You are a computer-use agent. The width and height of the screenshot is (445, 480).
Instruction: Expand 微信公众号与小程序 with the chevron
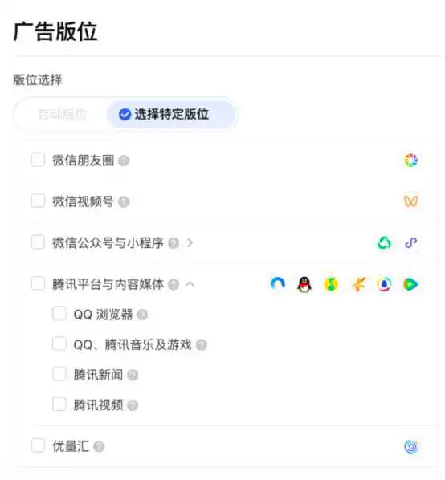[190, 242]
